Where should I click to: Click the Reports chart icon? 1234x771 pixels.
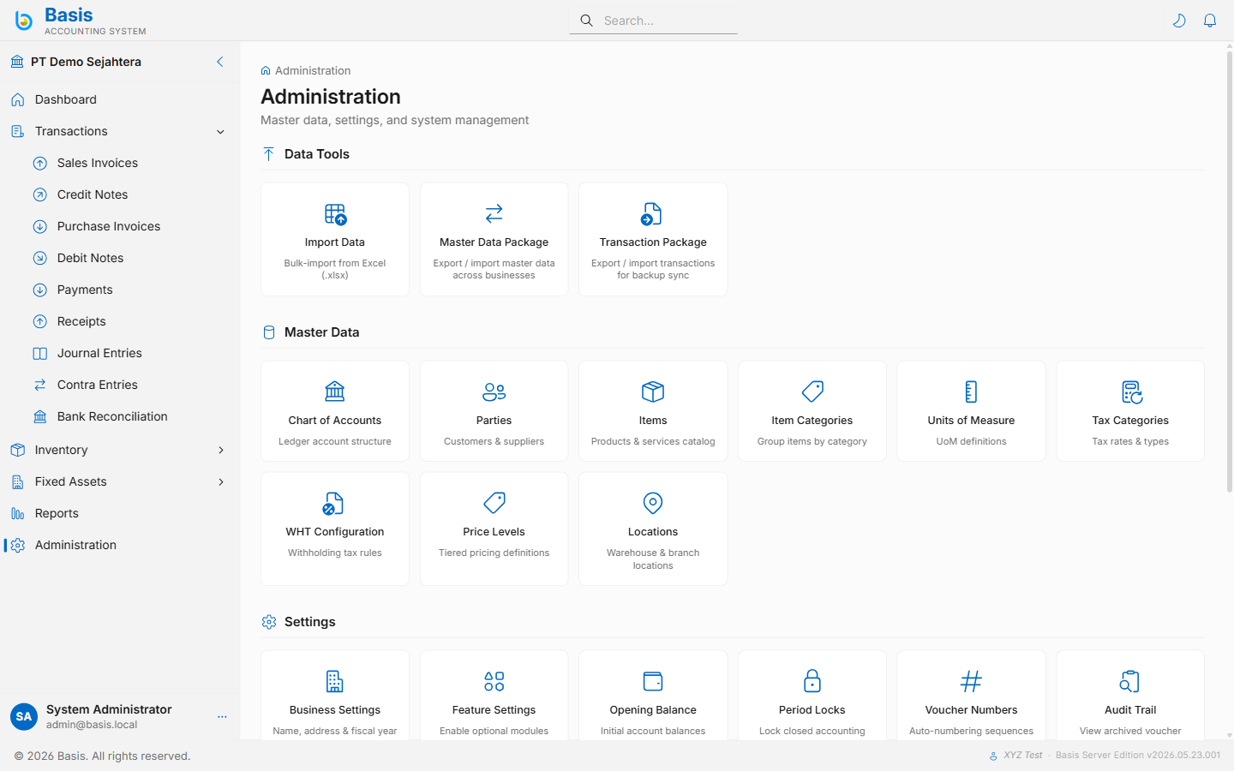(18, 513)
